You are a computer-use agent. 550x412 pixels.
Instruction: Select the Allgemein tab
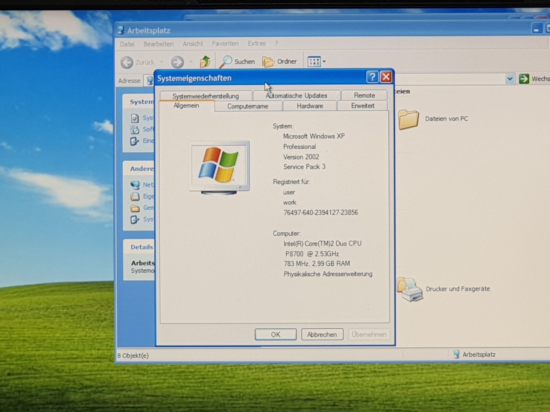coord(186,105)
